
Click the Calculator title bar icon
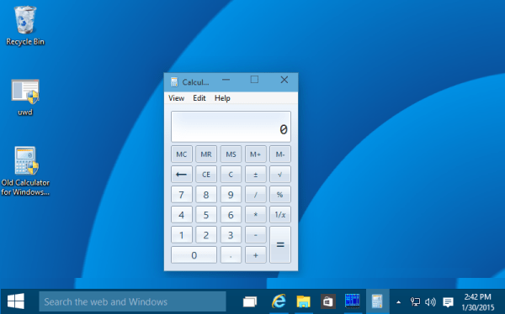[x=174, y=82]
